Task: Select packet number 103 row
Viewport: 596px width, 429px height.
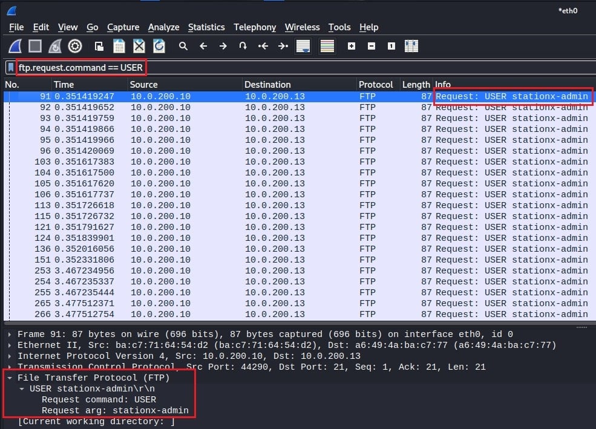Action: (x=300, y=162)
